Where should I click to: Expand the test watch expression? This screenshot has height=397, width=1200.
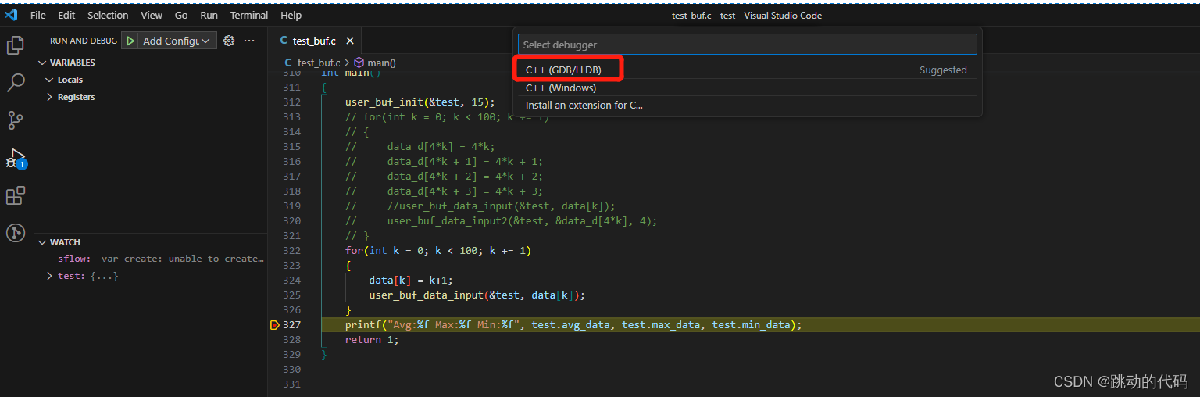[50, 276]
